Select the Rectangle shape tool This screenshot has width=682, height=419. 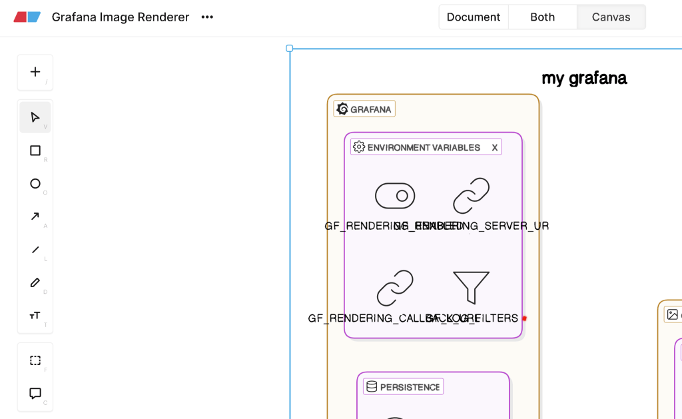tap(35, 151)
